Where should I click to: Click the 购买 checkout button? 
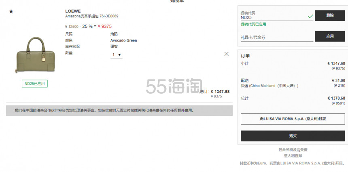(x=293, y=136)
